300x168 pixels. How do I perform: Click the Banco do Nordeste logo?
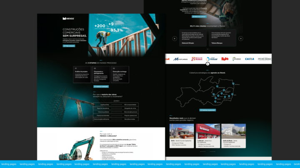point(197,59)
